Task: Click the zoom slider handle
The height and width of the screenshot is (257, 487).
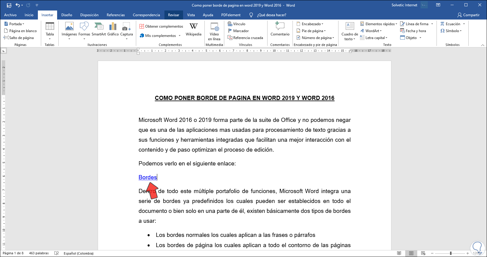Action: click(x=451, y=253)
